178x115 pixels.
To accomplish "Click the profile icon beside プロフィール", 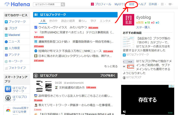I will 92,4.
